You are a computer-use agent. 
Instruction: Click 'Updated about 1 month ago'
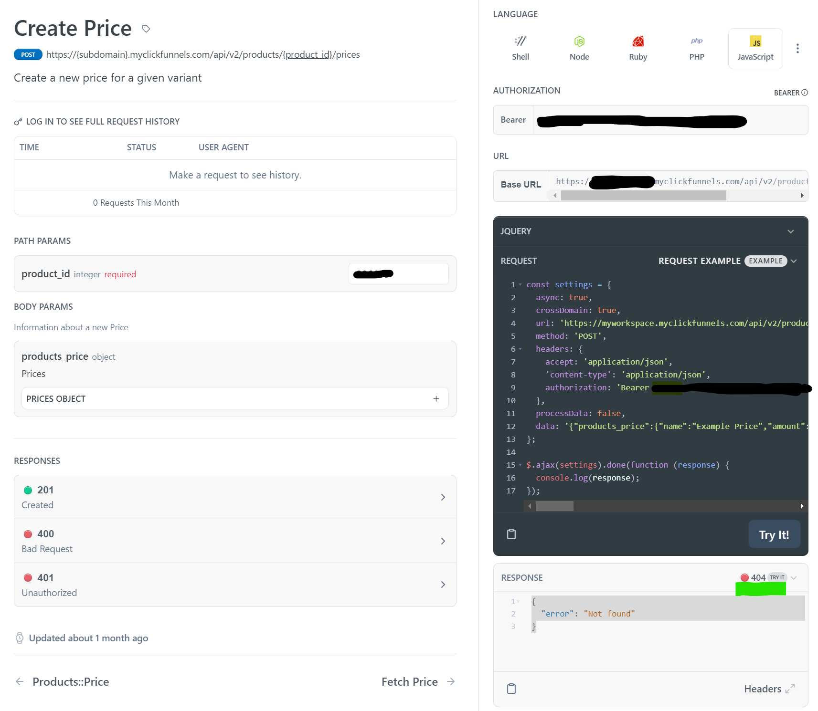(88, 638)
